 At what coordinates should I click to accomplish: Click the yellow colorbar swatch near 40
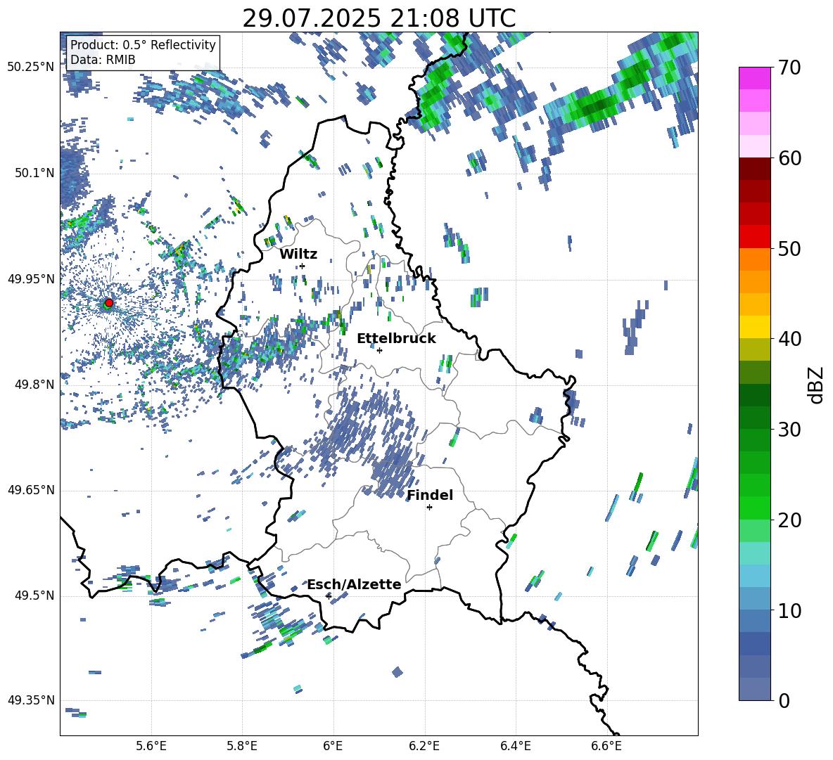coord(755,328)
